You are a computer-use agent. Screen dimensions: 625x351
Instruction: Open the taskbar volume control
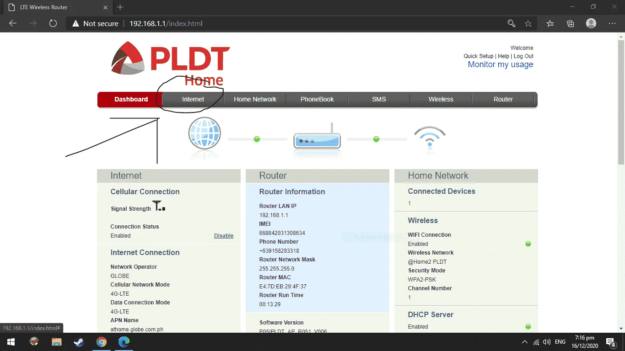(547, 342)
